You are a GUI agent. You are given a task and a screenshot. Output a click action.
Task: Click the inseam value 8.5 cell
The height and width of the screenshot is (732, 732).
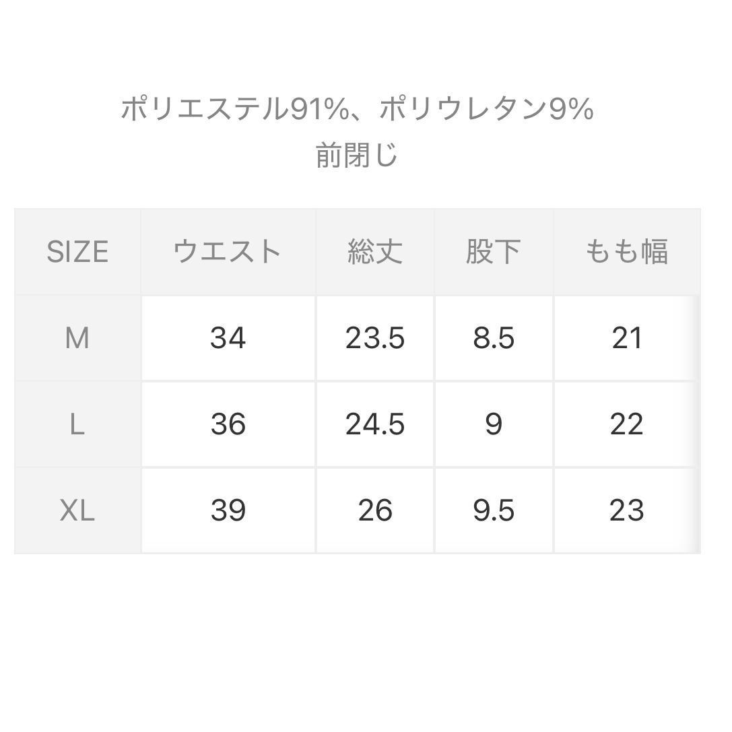(494, 338)
